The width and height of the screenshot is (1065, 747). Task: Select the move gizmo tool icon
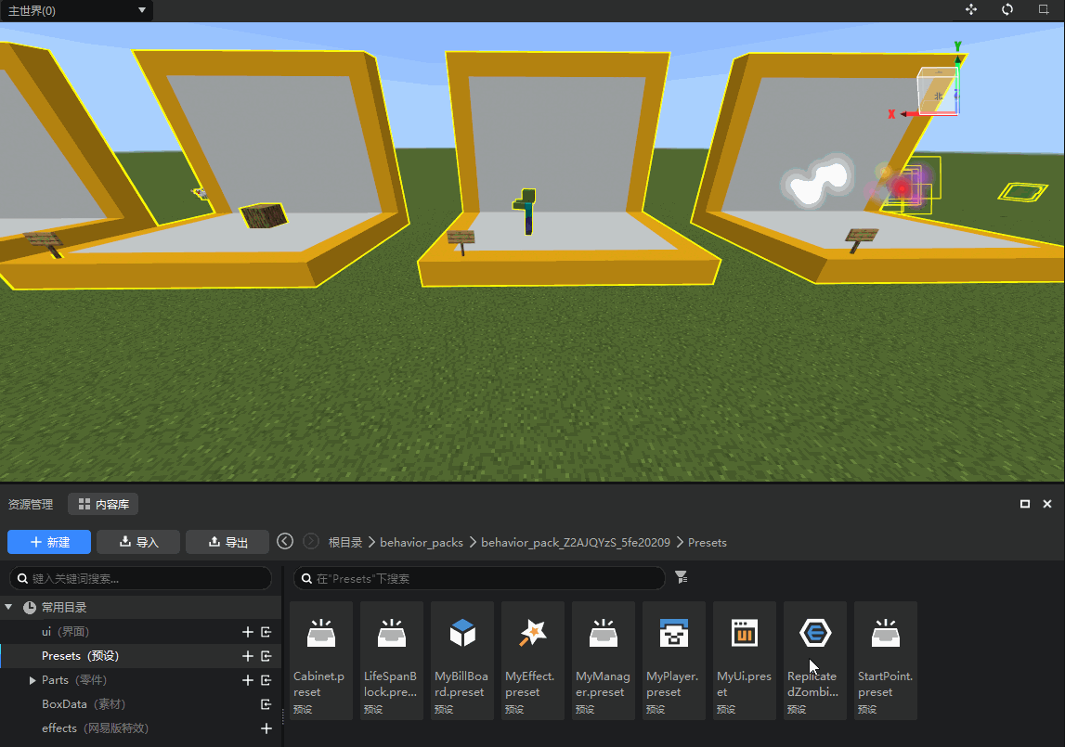pos(971,9)
